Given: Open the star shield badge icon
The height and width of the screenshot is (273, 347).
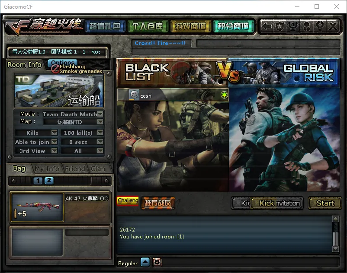Looking at the screenshot, I should pyautogui.click(x=280, y=26).
